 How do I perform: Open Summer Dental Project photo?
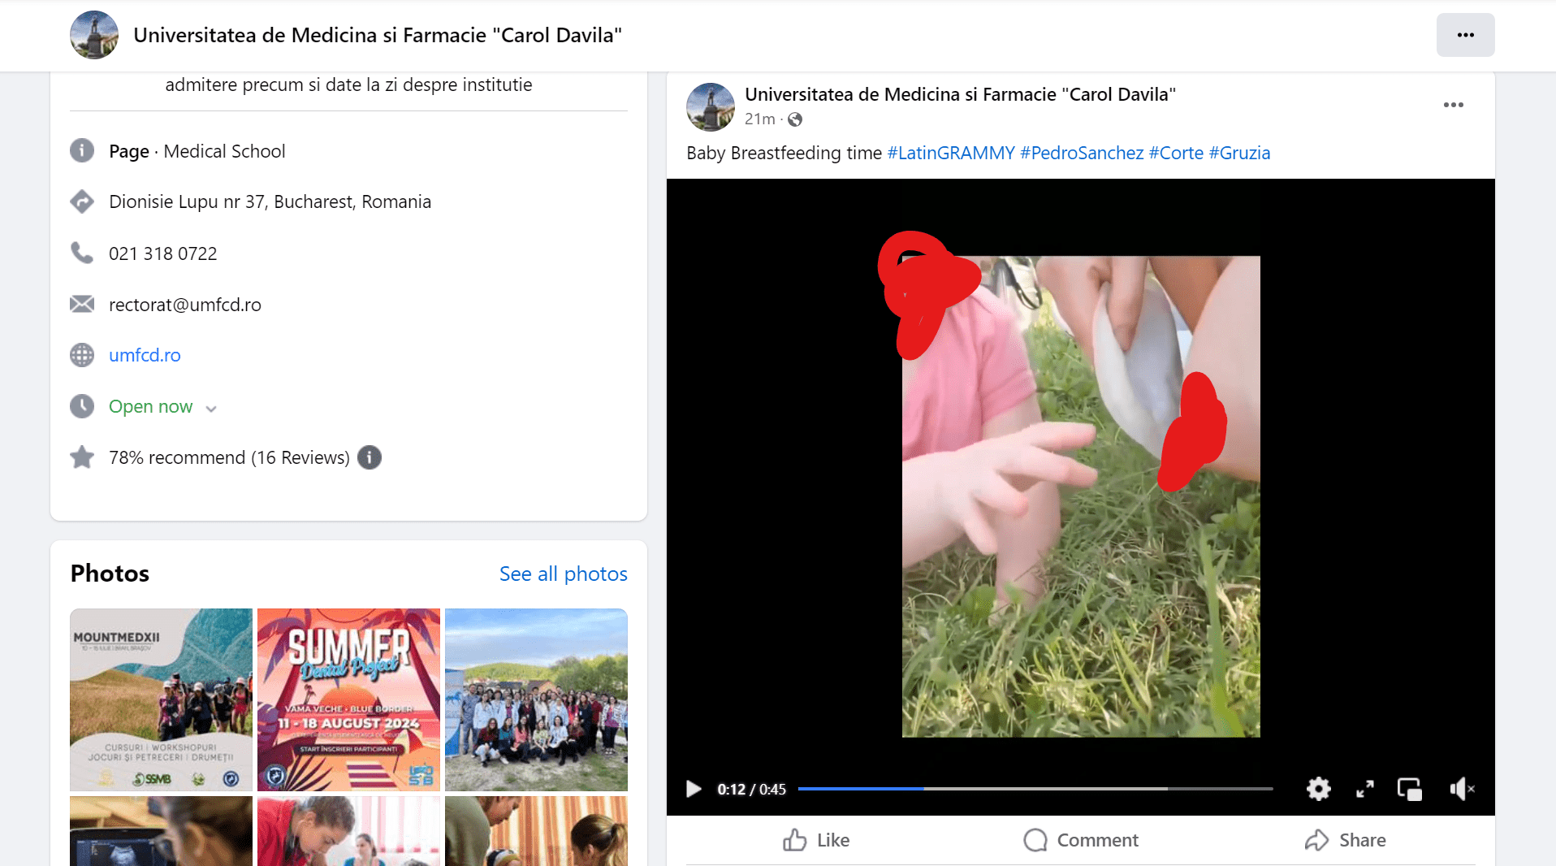click(348, 699)
